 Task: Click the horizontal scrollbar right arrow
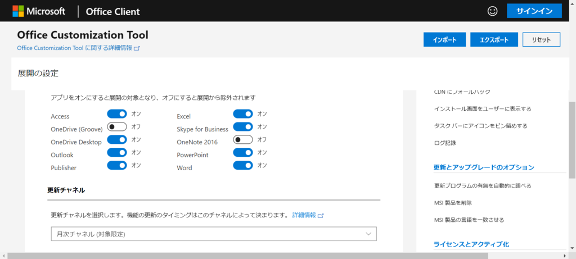point(566,256)
